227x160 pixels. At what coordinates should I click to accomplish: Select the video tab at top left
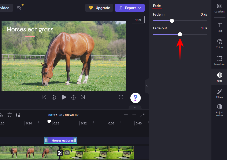(6, 8)
